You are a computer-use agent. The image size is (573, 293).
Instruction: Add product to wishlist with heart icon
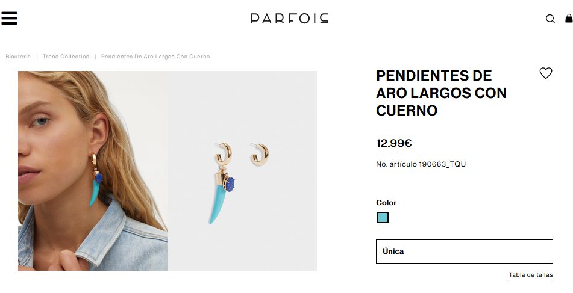(x=546, y=73)
